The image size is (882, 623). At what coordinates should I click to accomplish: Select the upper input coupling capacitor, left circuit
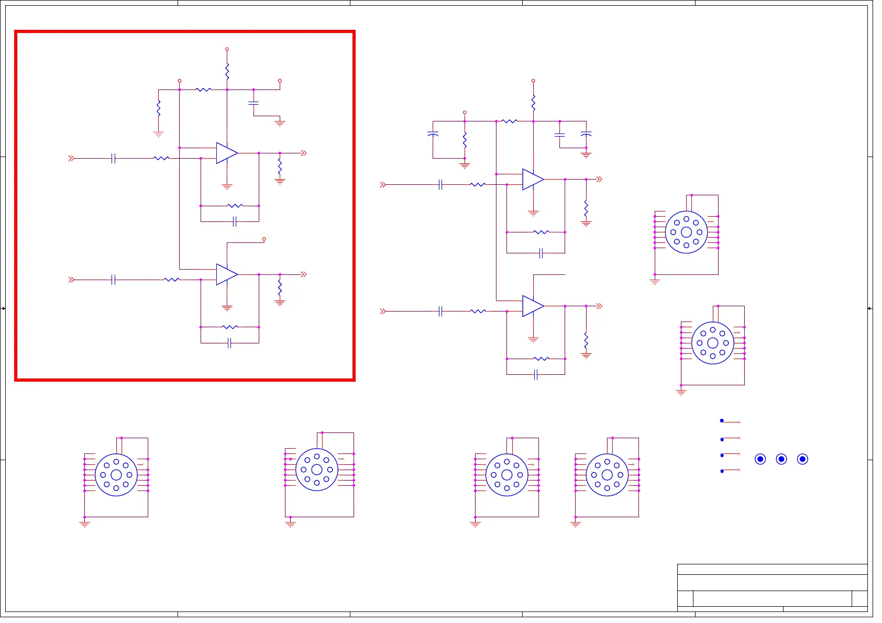113,158
